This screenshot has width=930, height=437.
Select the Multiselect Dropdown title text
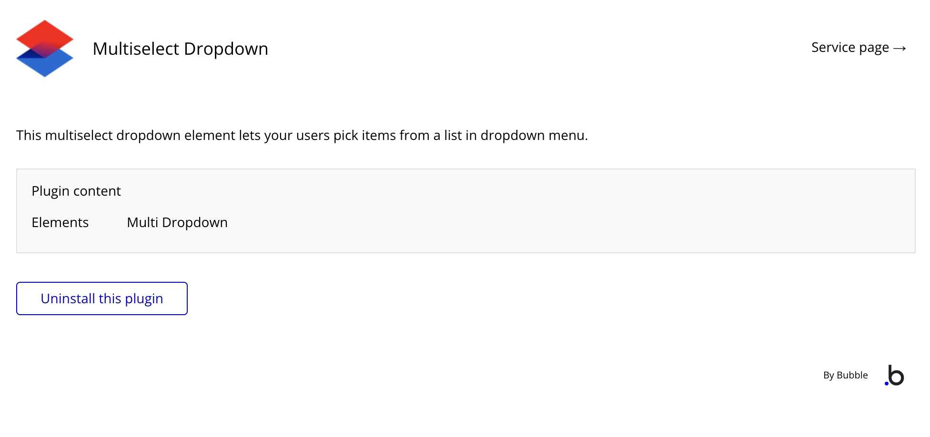click(x=180, y=49)
